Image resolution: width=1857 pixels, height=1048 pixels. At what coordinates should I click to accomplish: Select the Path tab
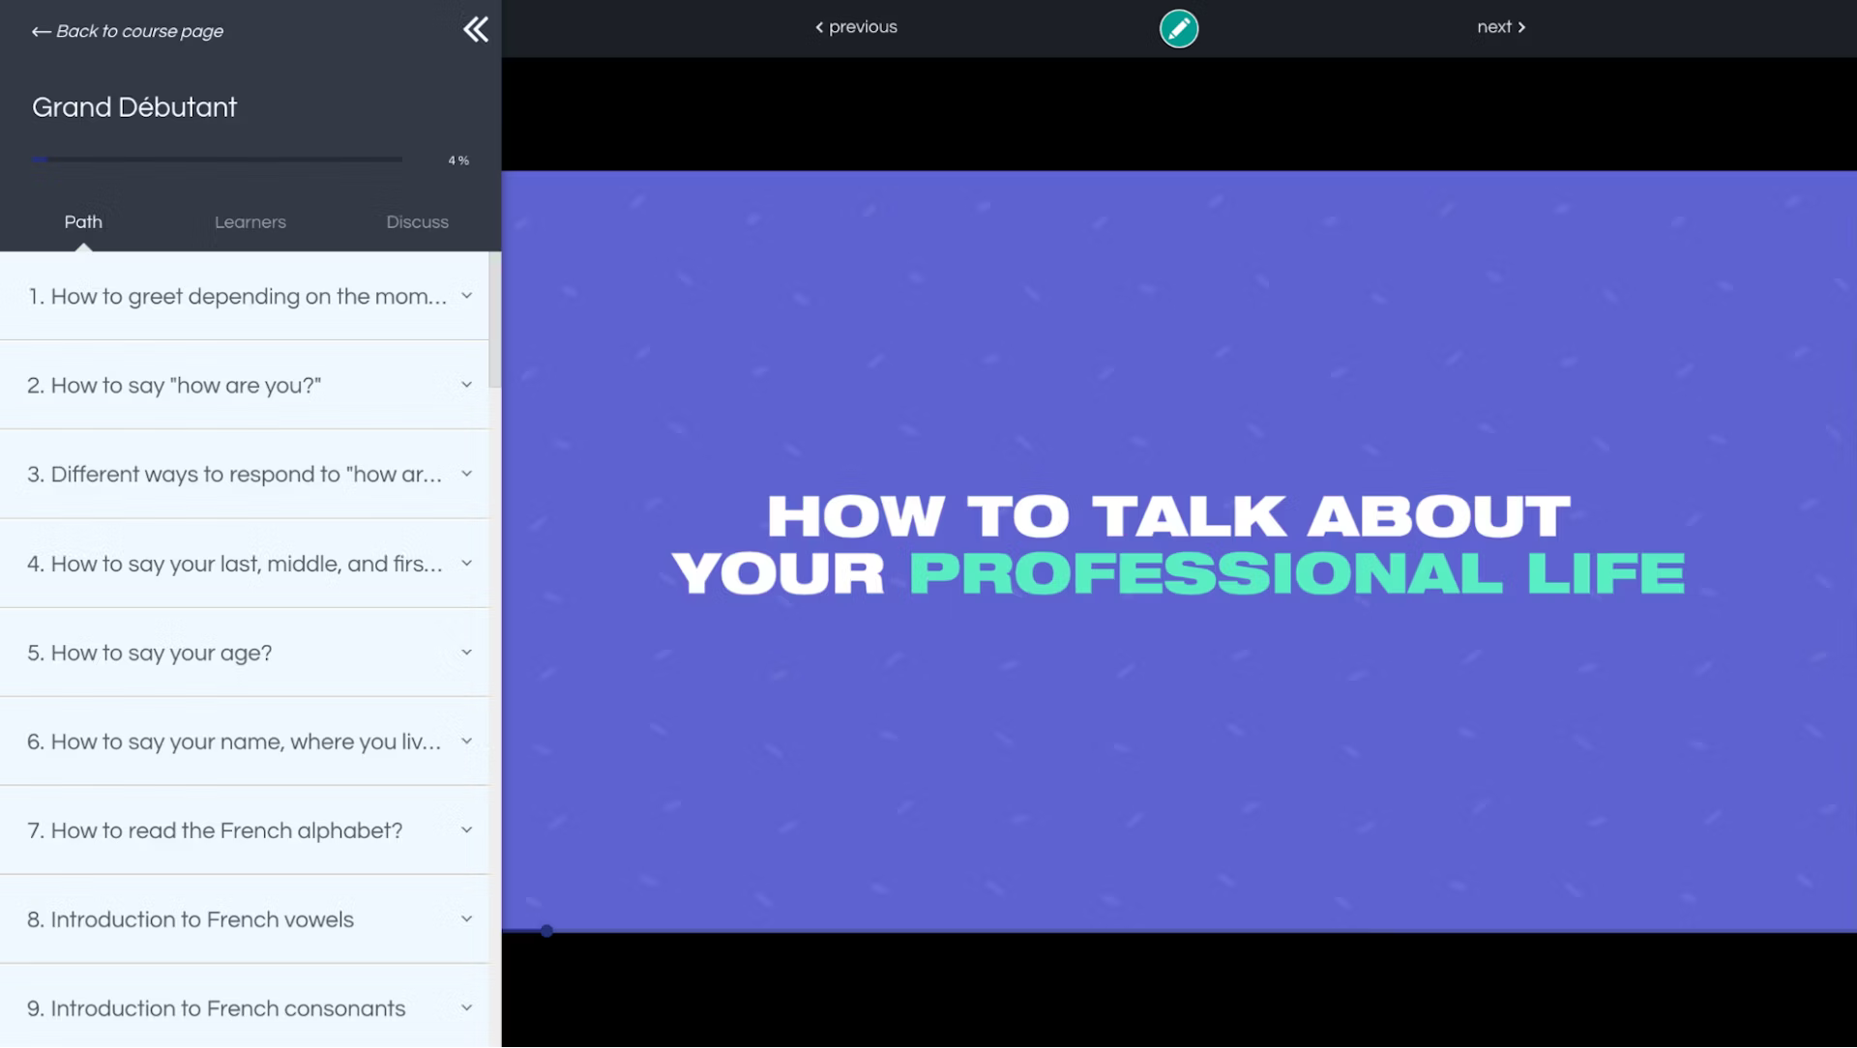coord(83,221)
